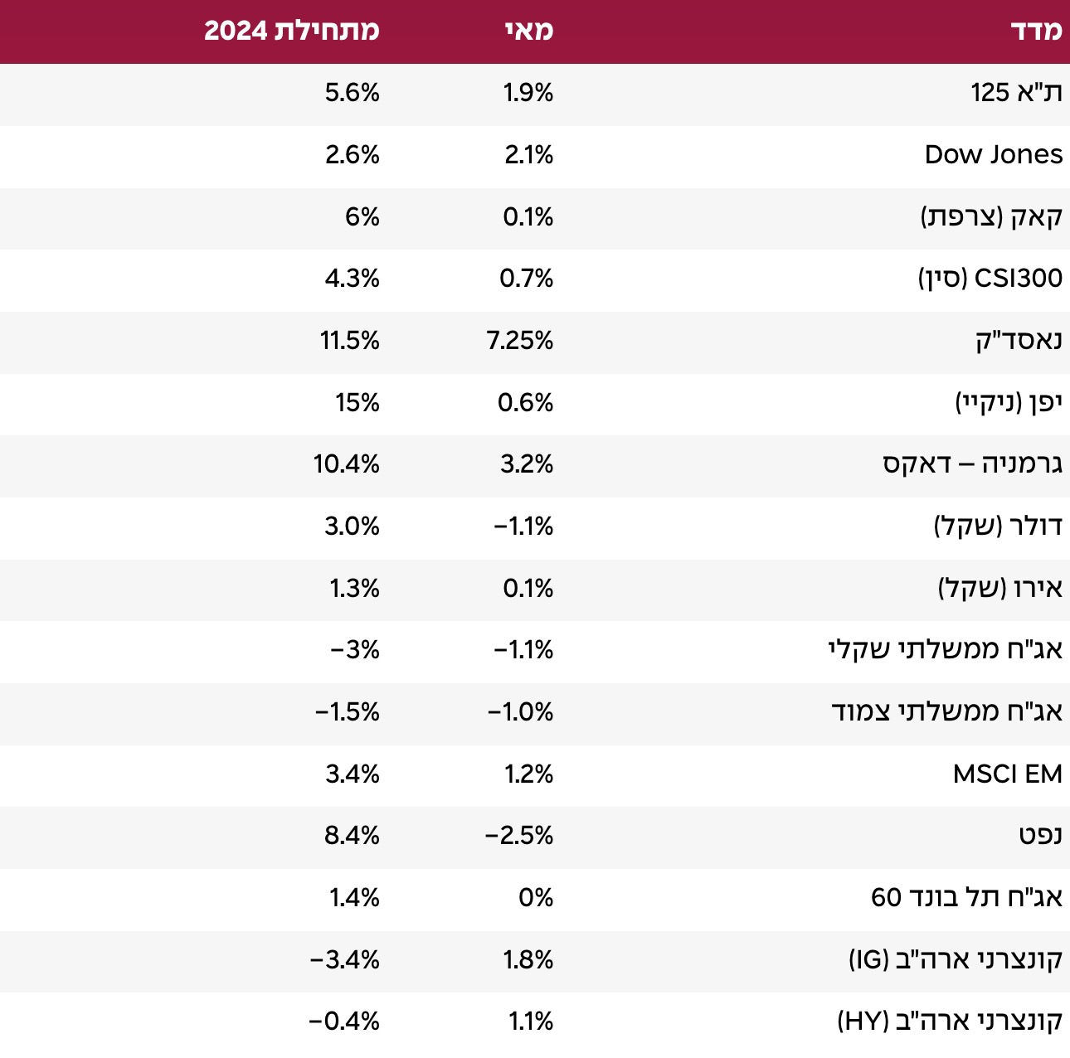The width and height of the screenshot is (1070, 1058).
Task: Select the נפט row label
Action: [1040, 836]
